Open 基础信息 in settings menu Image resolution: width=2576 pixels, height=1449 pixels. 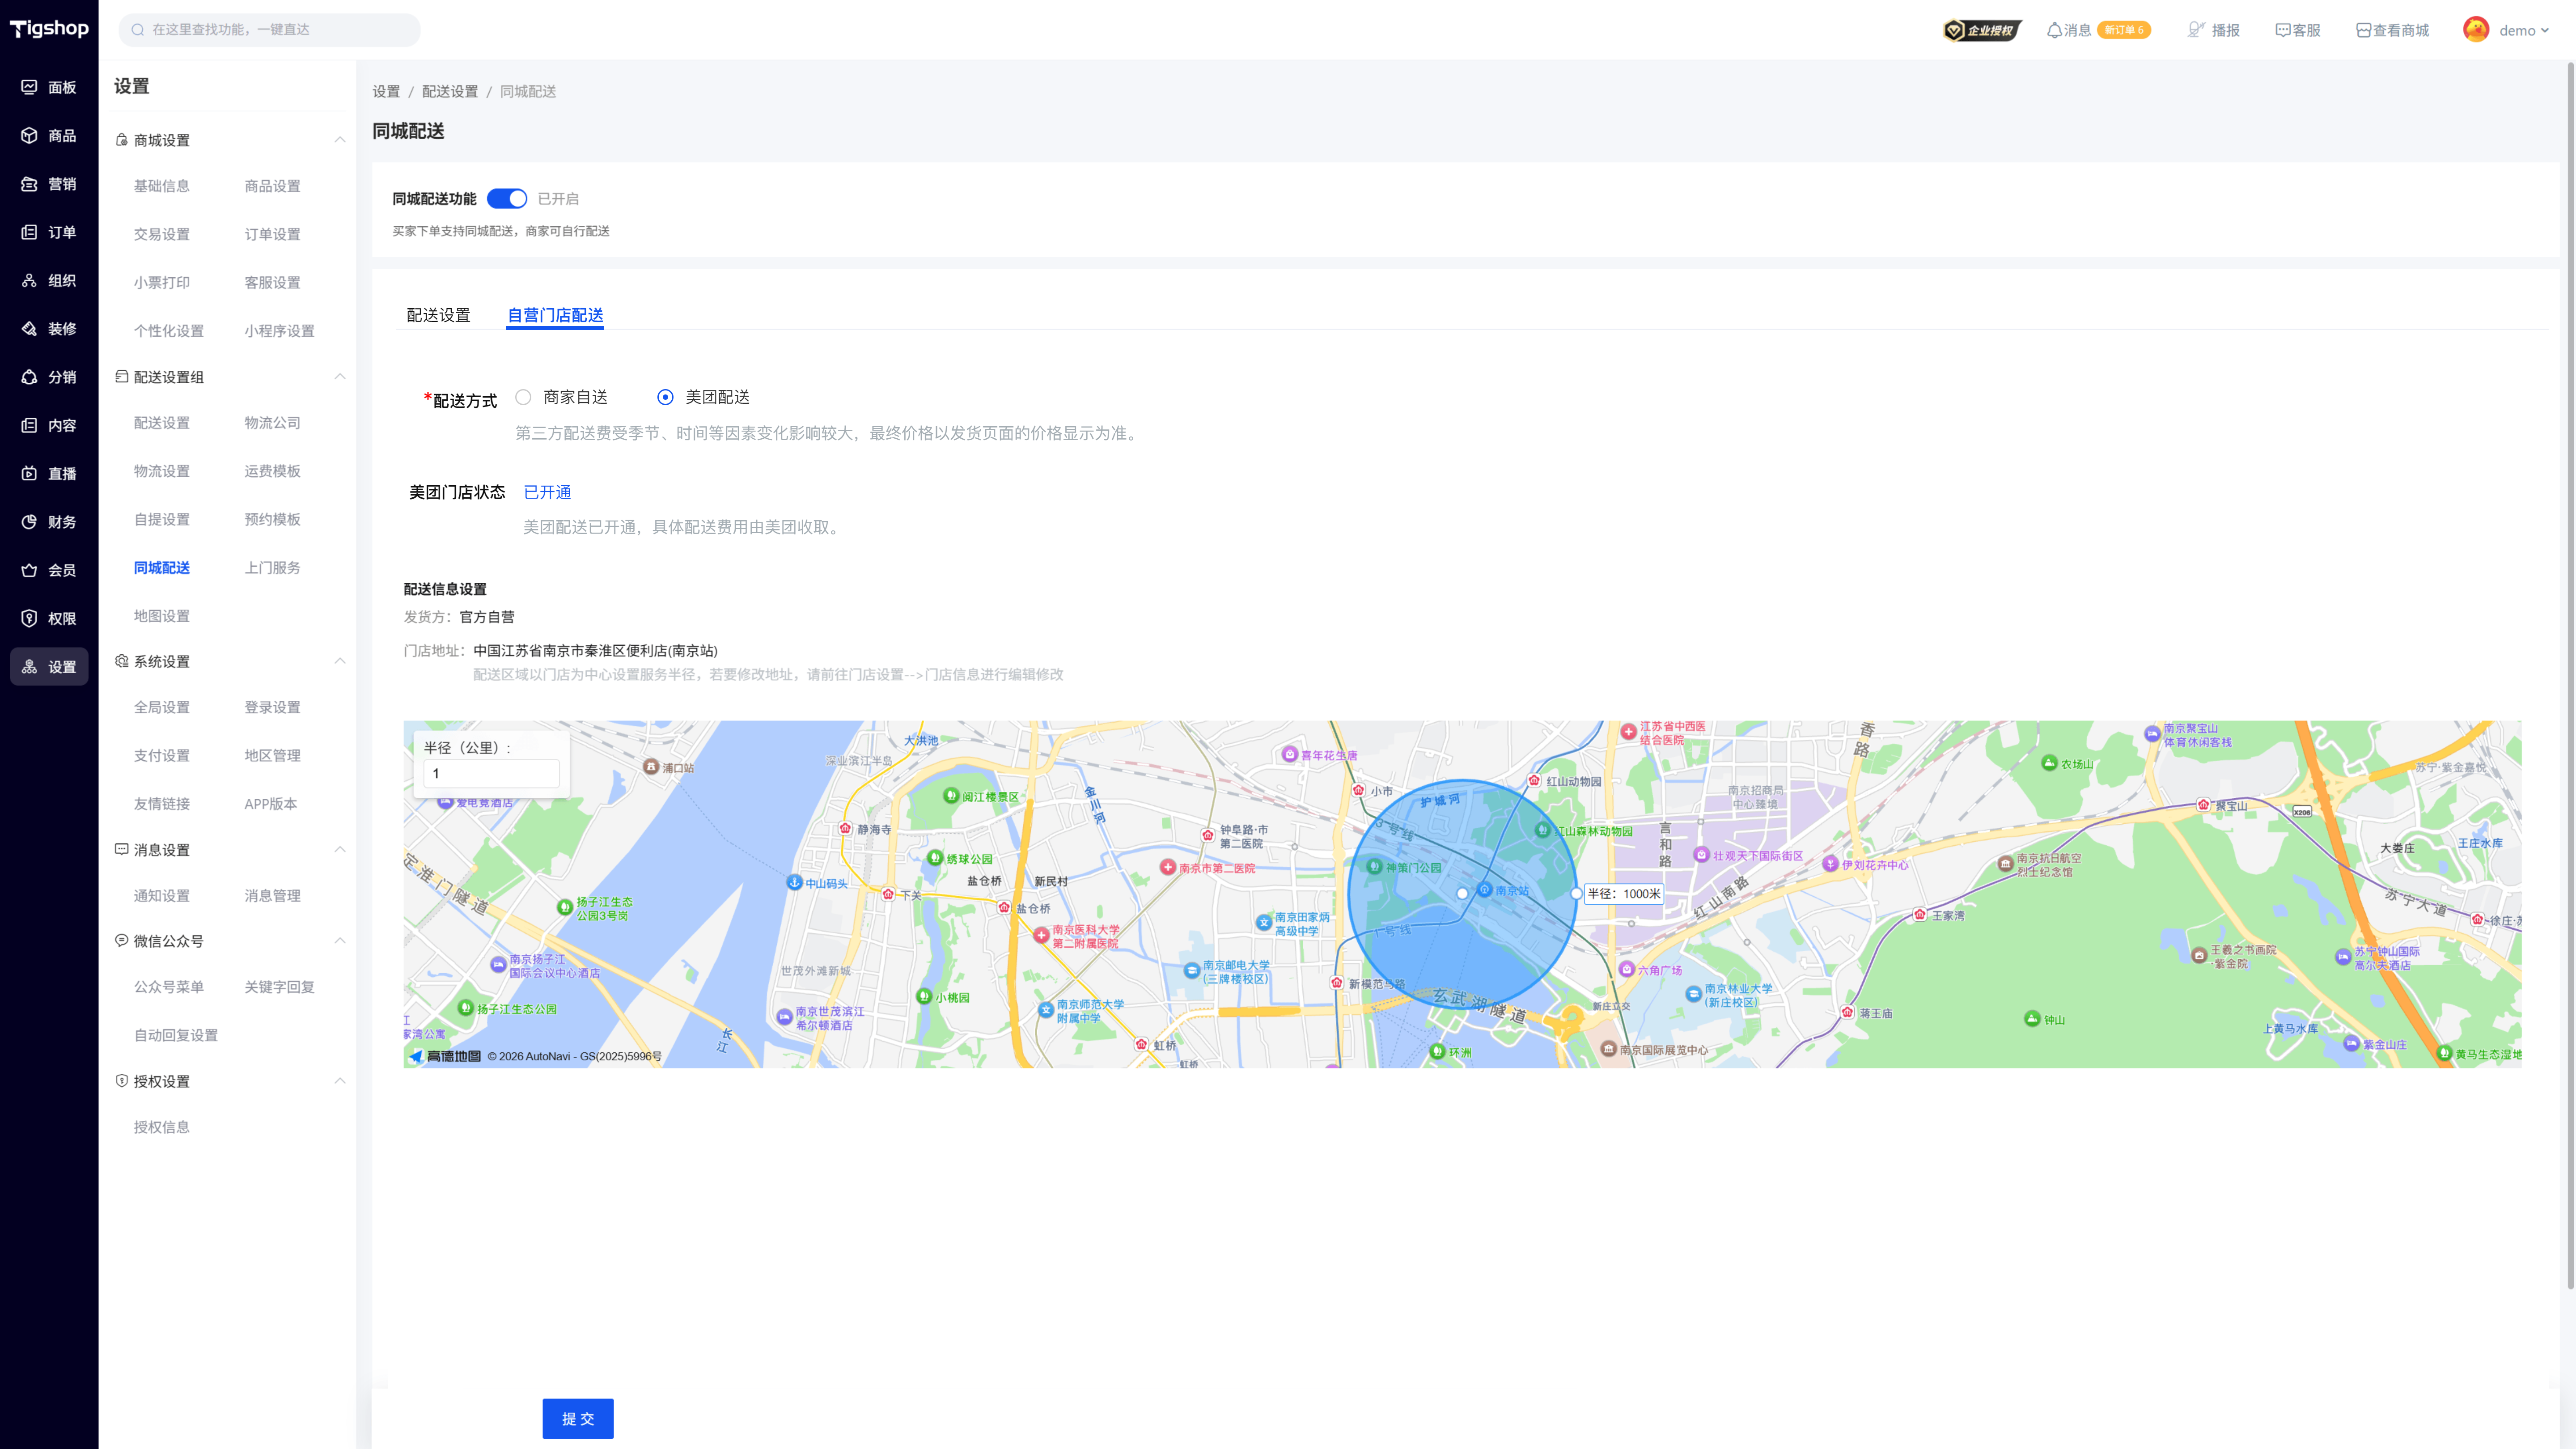click(162, 186)
